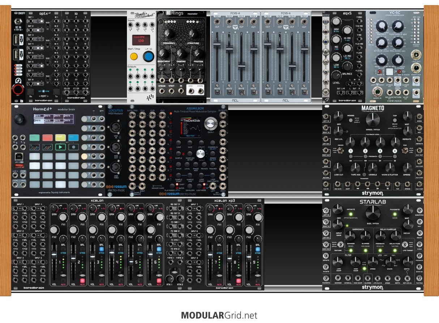
Task: Click Assimil8or SAVE button
Action: [190, 143]
